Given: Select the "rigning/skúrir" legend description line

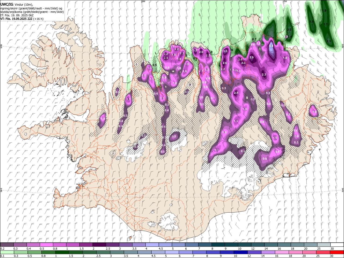Looking at the screenshot, I should (x=31, y=8).
